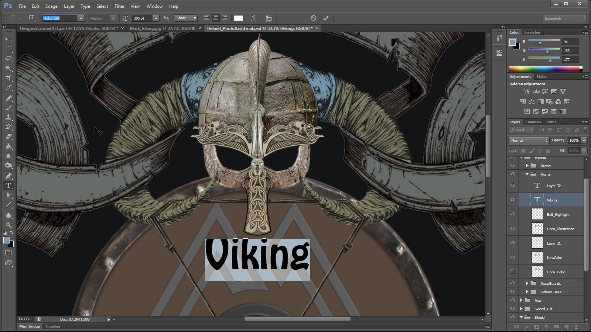The image size is (591, 332).
Task: Click the font size input field
Action: (x=142, y=18)
